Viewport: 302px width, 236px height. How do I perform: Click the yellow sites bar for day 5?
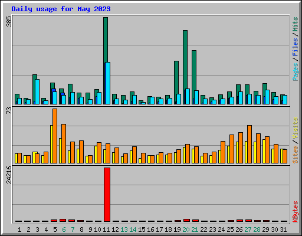tap(51, 144)
